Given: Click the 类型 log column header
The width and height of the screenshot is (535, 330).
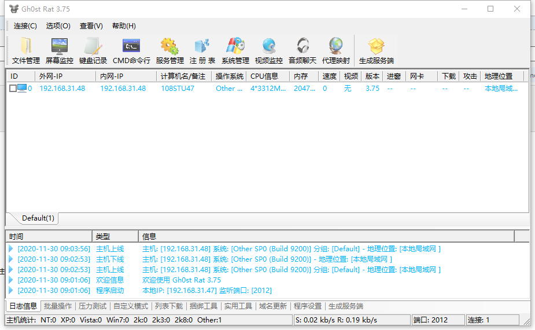Looking at the screenshot, I should coord(115,236).
